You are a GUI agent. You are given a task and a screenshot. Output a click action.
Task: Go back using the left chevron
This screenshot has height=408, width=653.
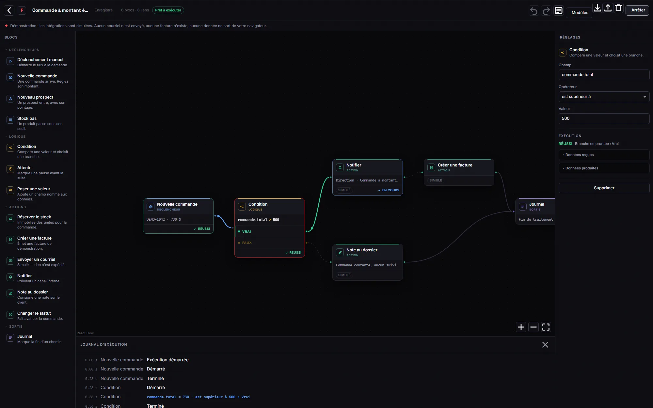tap(9, 10)
